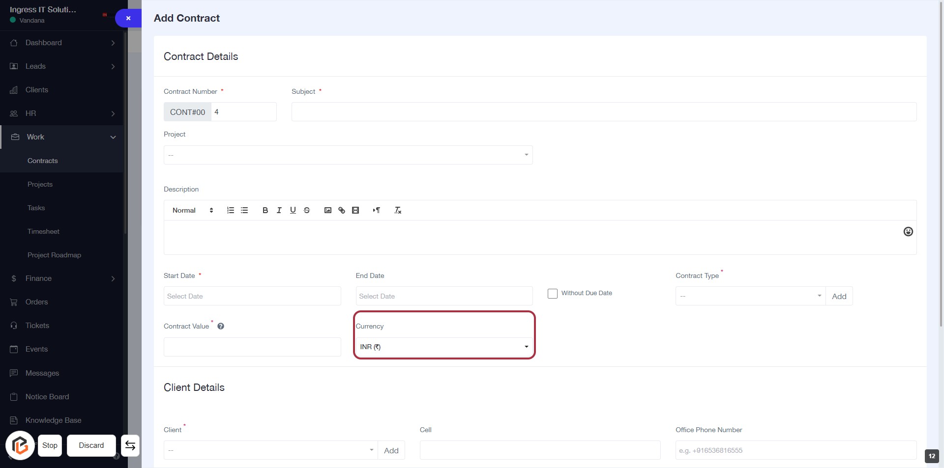Open the emoji picker in description
This screenshot has height=468, width=944.
(908, 232)
